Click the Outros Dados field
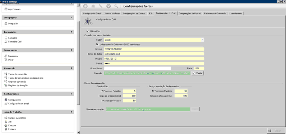This screenshot has height=134, width=286. (x=138, y=68)
